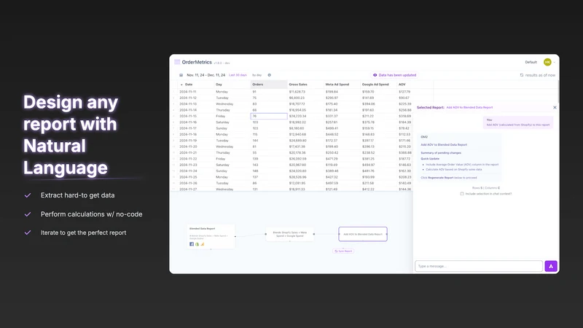
Task: Click Thursday cell in 2024-11-14 row
Action: click(x=232, y=110)
